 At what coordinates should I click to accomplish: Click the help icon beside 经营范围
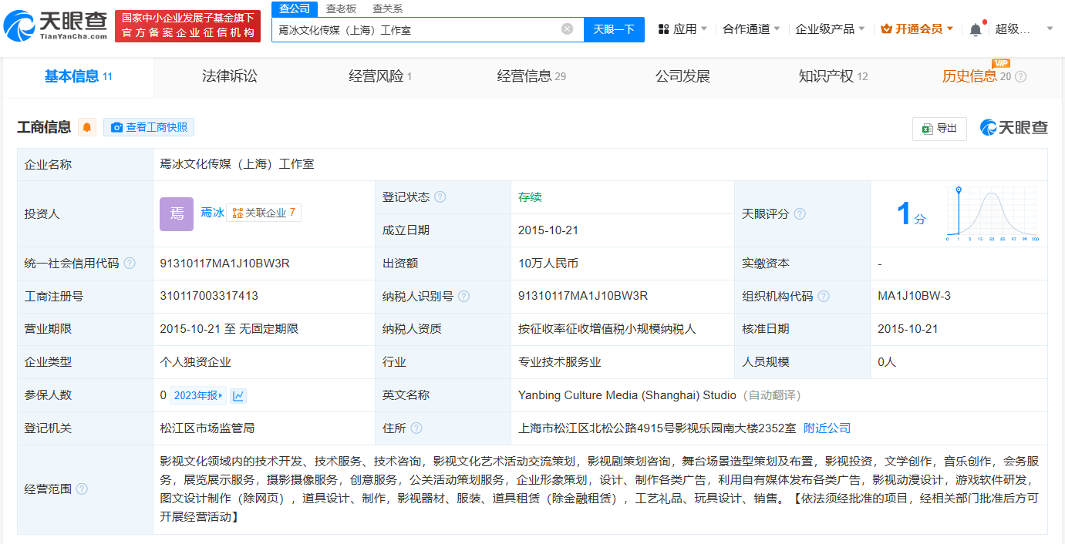[82, 489]
